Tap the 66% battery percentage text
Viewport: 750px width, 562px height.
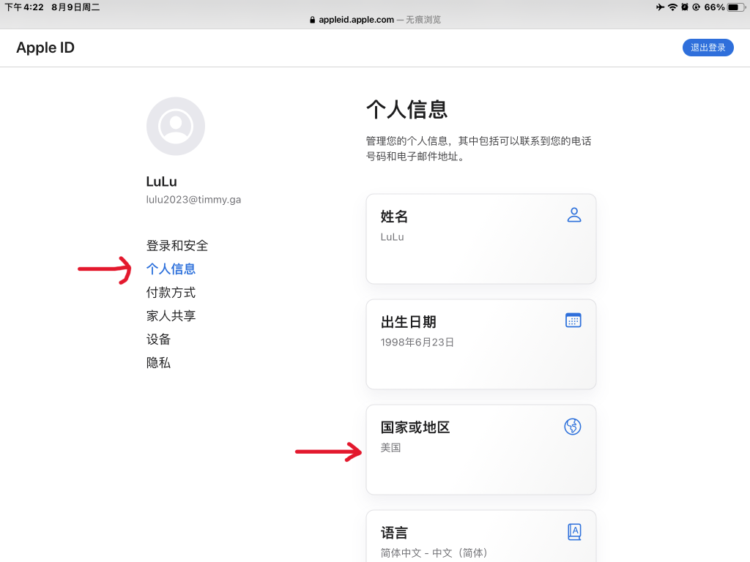pos(714,7)
